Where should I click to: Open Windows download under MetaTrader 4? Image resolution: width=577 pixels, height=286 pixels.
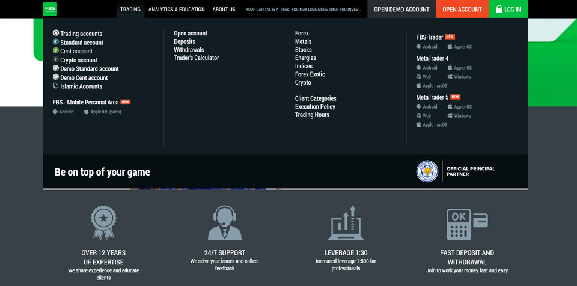tap(459, 77)
